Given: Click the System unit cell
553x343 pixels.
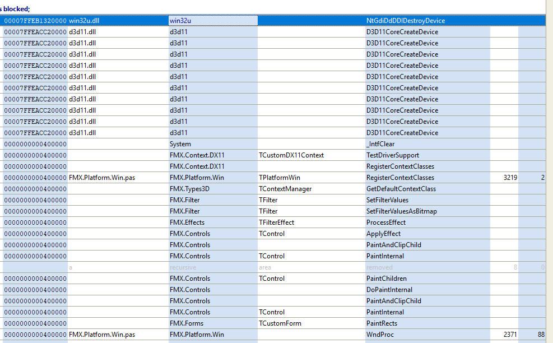Looking at the screenshot, I should point(213,144).
